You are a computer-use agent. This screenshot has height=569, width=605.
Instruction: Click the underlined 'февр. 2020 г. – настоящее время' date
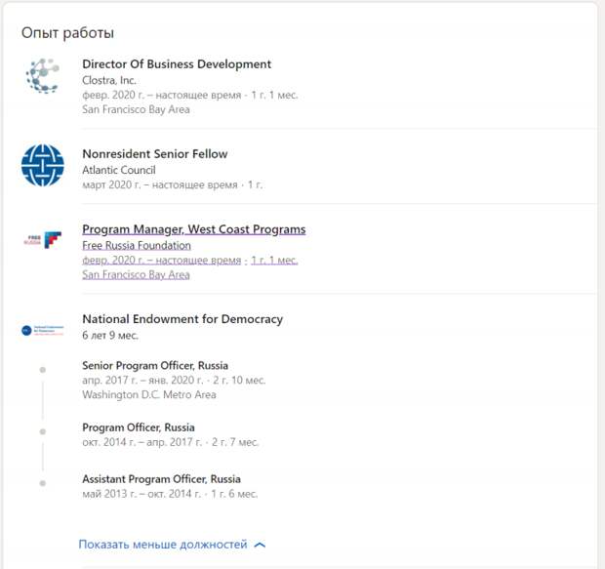(x=162, y=261)
